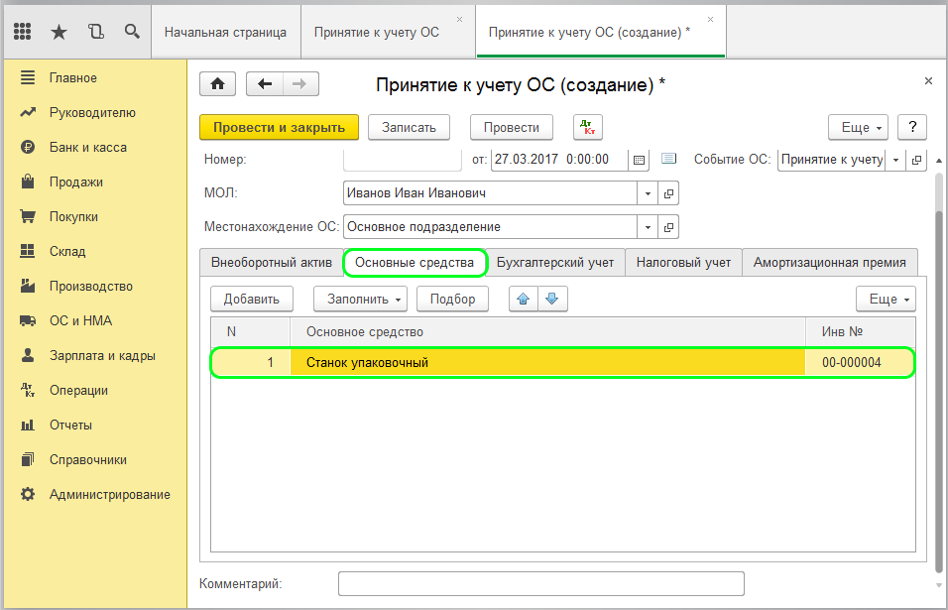Move row down with blue arrow

pyautogui.click(x=552, y=299)
